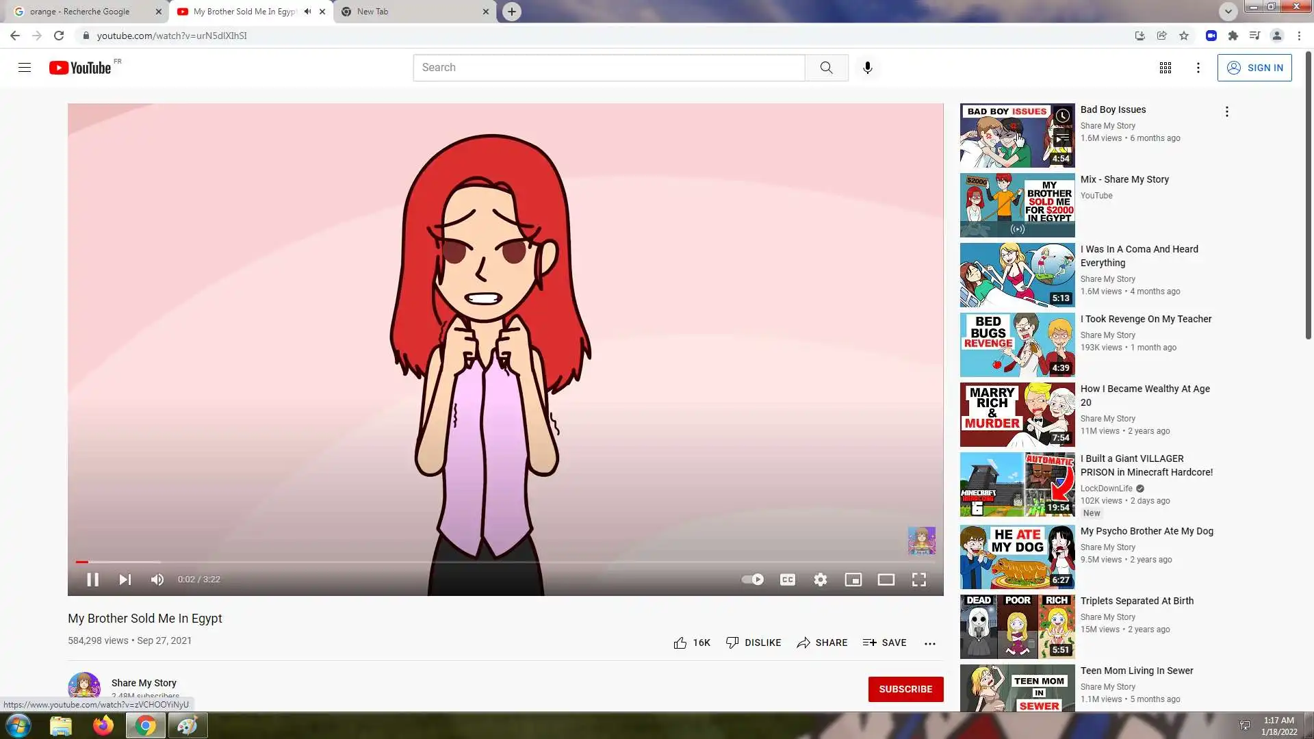Toggle the autoplay switch
The image size is (1314, 739).
pos(753,580)
